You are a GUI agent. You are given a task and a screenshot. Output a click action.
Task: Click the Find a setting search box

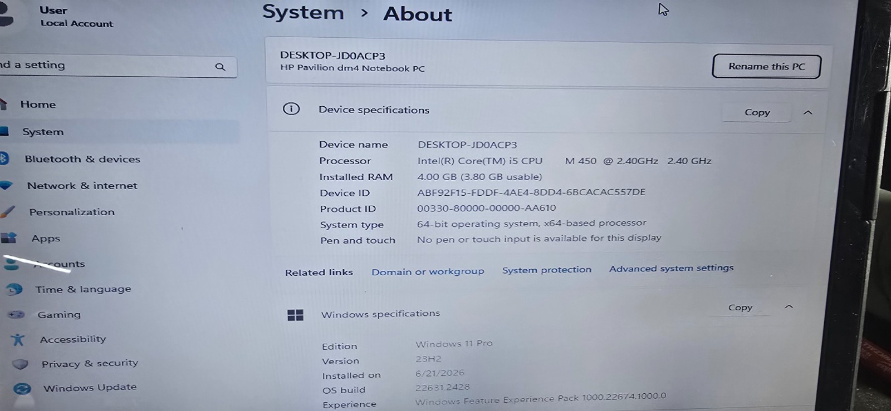tap(118, 66)
